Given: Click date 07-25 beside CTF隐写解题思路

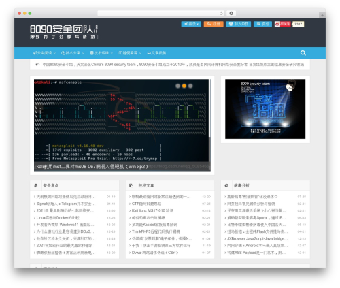Looking at the screenshot, I should pyautogui.click(x=206, y=204).
